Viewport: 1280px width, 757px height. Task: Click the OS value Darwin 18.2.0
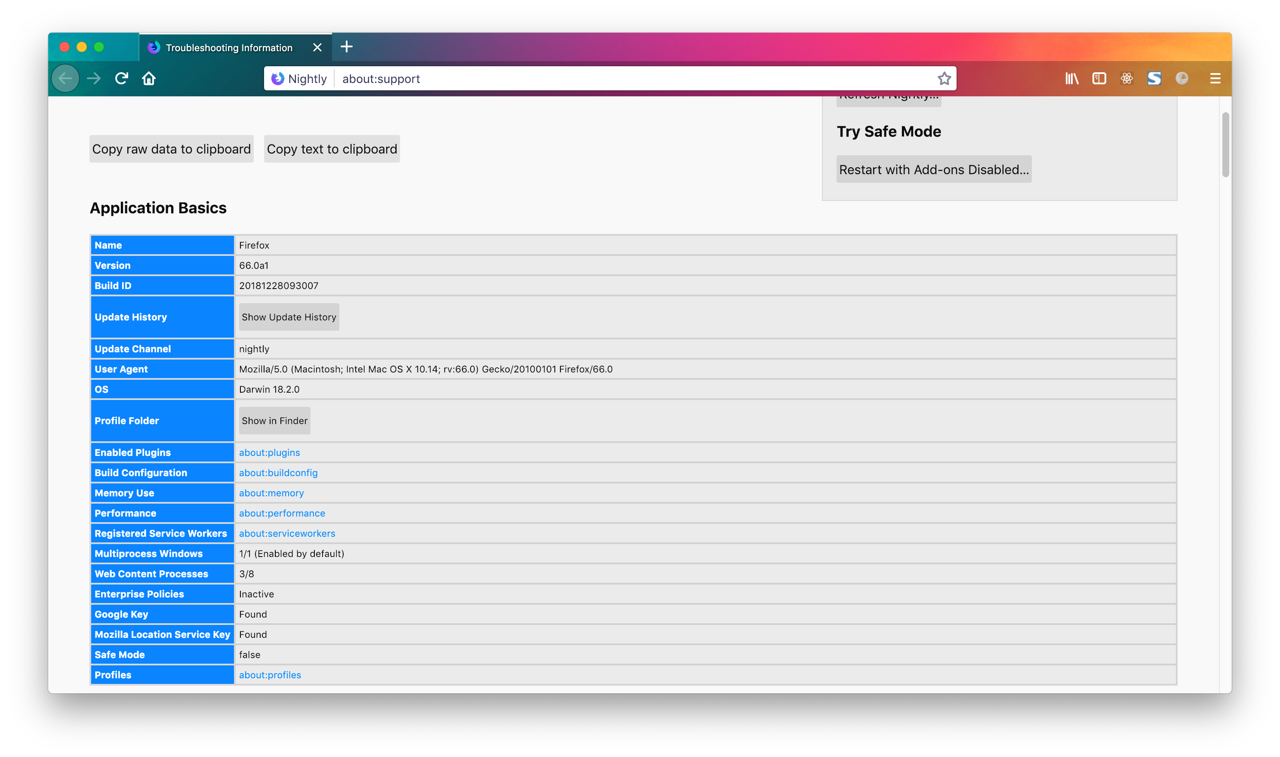pyautogui.click(x=269, y=390)
